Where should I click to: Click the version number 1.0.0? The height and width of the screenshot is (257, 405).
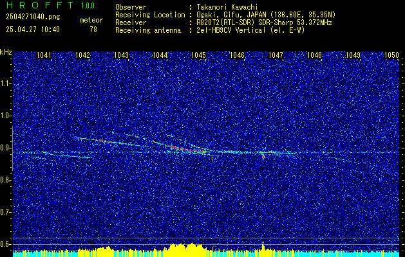88,5
